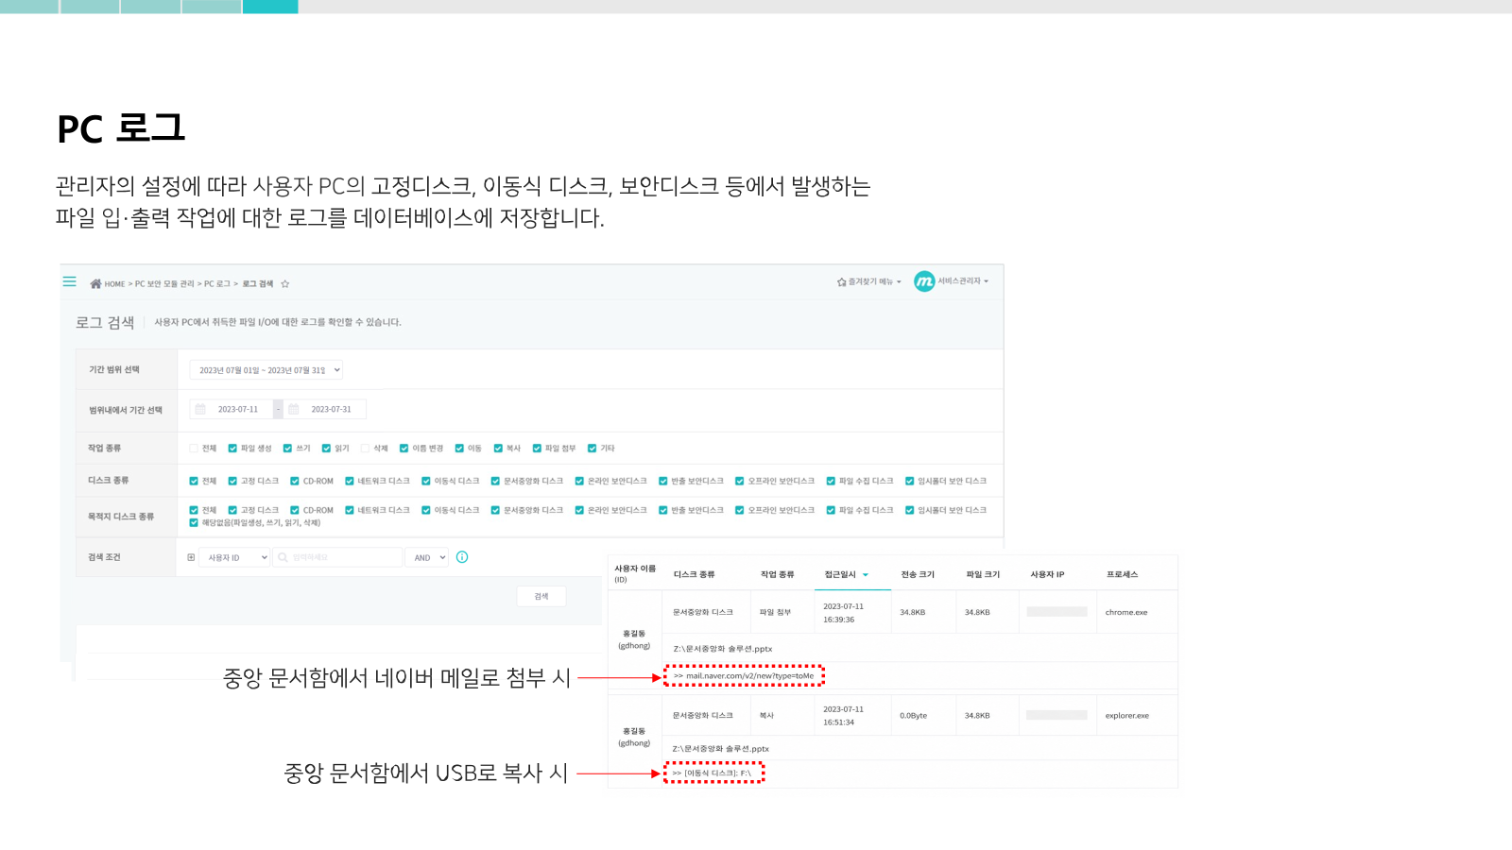Add a search condition with plus icon
1512x850 pixels.
pos(191,557)
